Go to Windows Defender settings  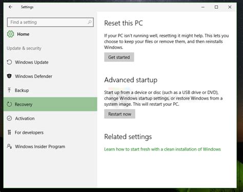pos(50,76)
